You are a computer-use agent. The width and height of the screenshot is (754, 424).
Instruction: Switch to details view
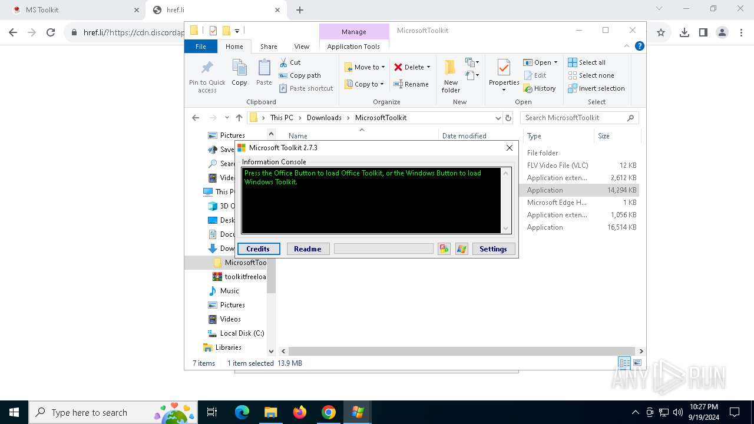[x=624, y=363]
